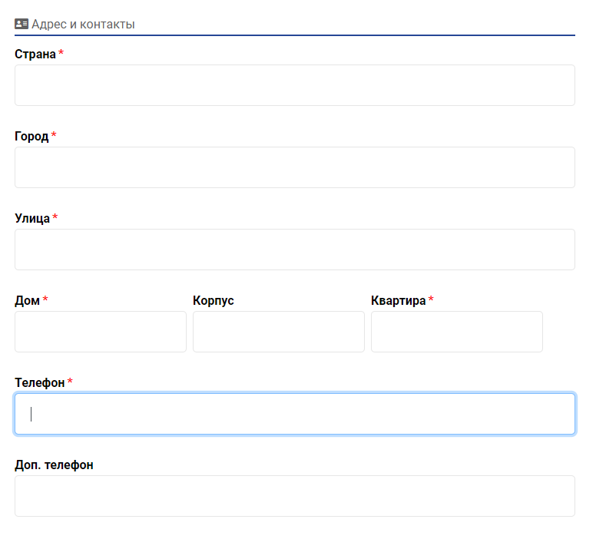
Task: Select the Улица input field
Action: pos(294,250)
